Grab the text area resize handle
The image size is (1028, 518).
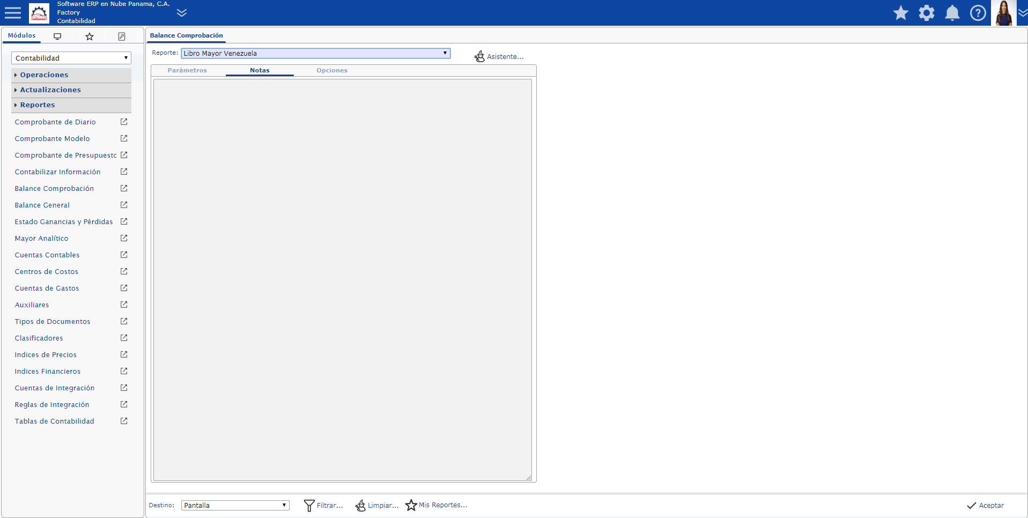(529, 478)
